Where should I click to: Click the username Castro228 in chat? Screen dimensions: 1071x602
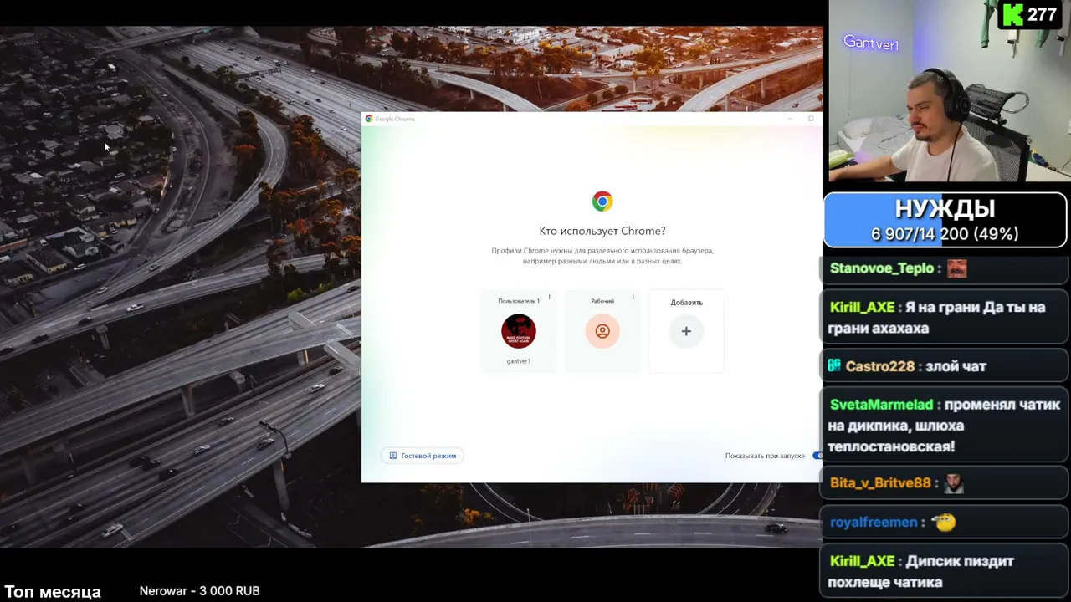[x=880, y=366]
